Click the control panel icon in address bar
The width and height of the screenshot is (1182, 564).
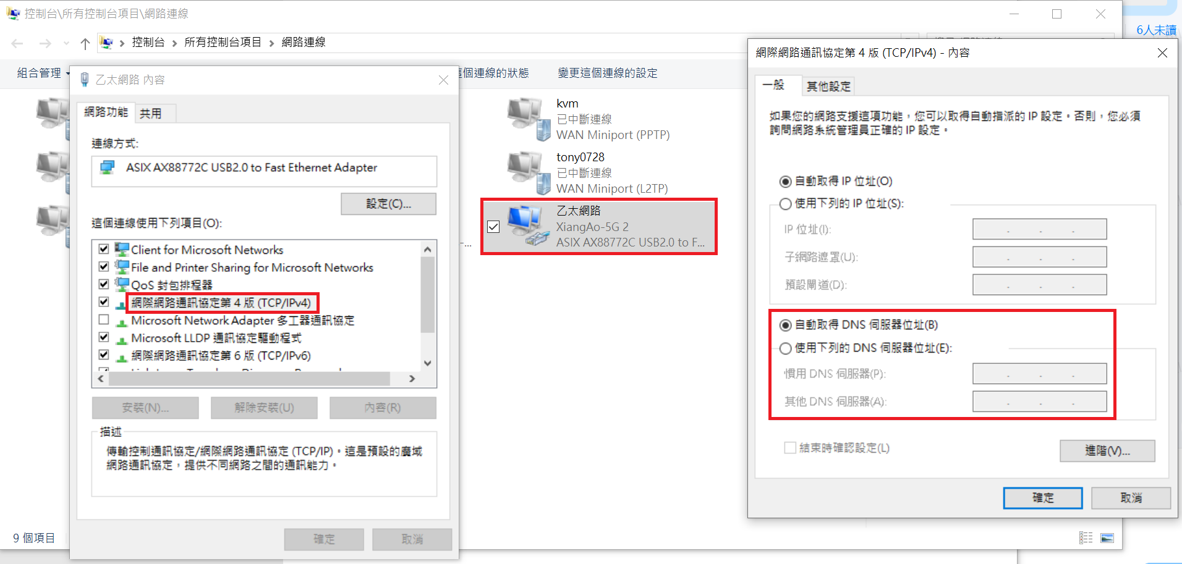tap(106, 43)
